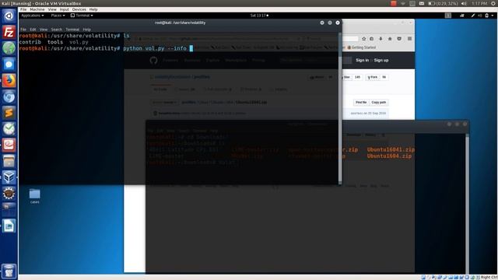This screenshot has height=280, width=498.
Task: Open VirtualBox Devices menu
Action: point(79,9)
